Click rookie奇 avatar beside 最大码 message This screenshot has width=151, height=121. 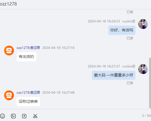(143, 69)
